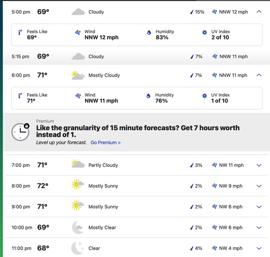Click the partly cloudy icon at 7:00 pm
Viewport: 270px width, 257px height.
pyautogui.click(x=78, y=165)
